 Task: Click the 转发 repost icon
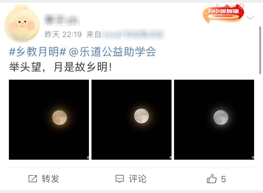click(x=33, y=179)
